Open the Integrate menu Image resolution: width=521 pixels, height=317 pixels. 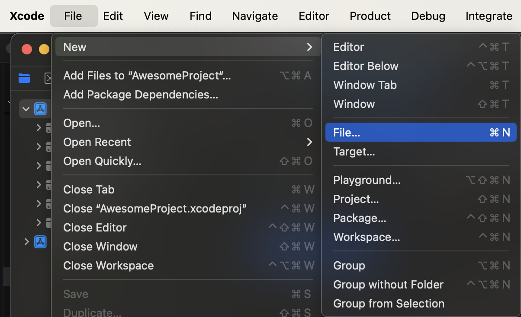click(x=489, y=16)
